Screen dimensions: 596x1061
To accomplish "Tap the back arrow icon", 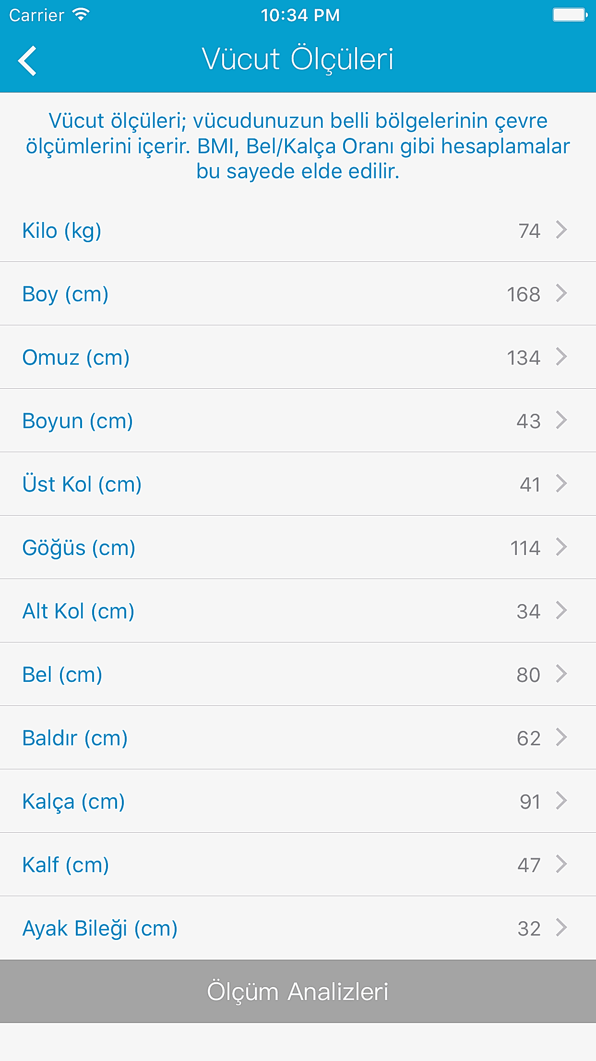I will [x=28, y=61].
